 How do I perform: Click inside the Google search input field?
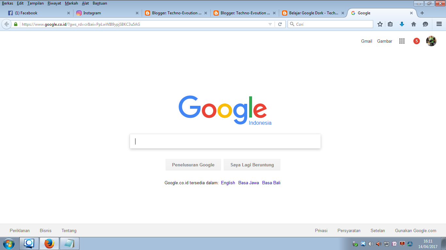(225, 141)
